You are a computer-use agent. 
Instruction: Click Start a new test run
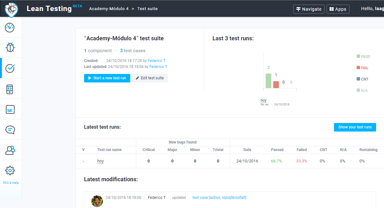click(x=107, y=78)
